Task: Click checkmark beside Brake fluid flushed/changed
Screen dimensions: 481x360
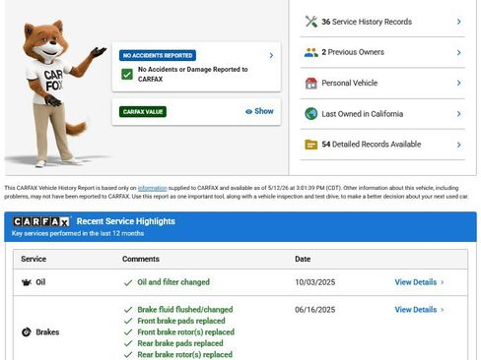Action: [128, 310]
